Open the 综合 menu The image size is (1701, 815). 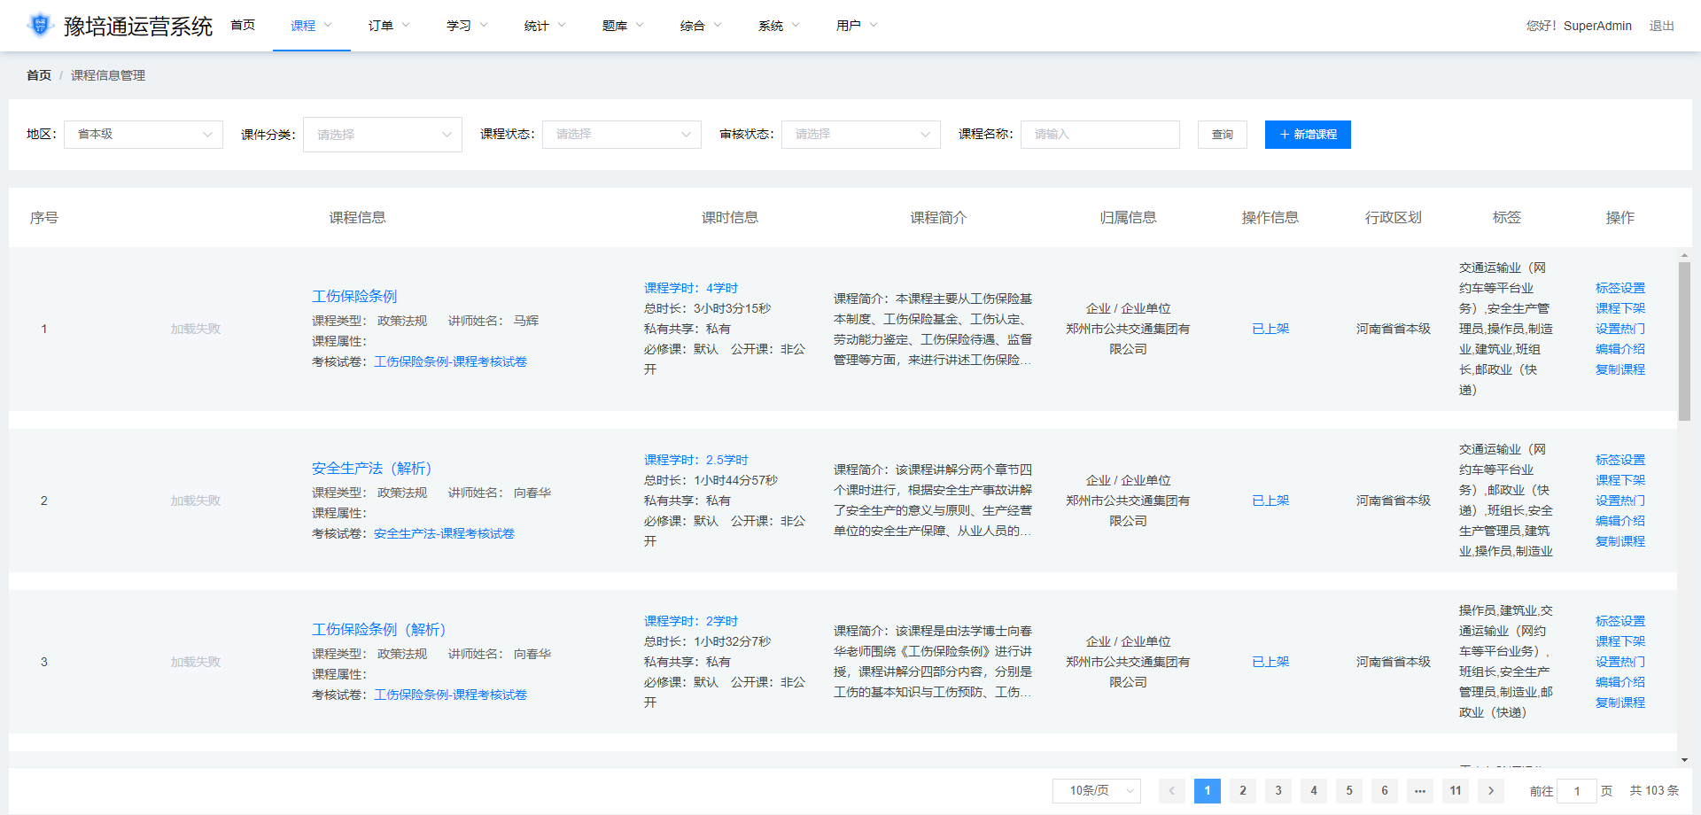click(x=701, y=26)
